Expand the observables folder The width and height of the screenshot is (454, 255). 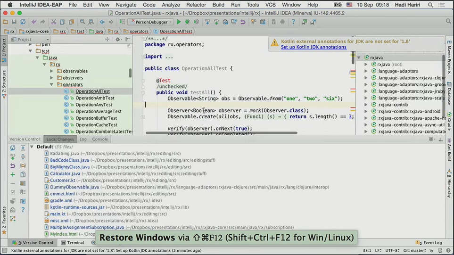pos(51,71)
